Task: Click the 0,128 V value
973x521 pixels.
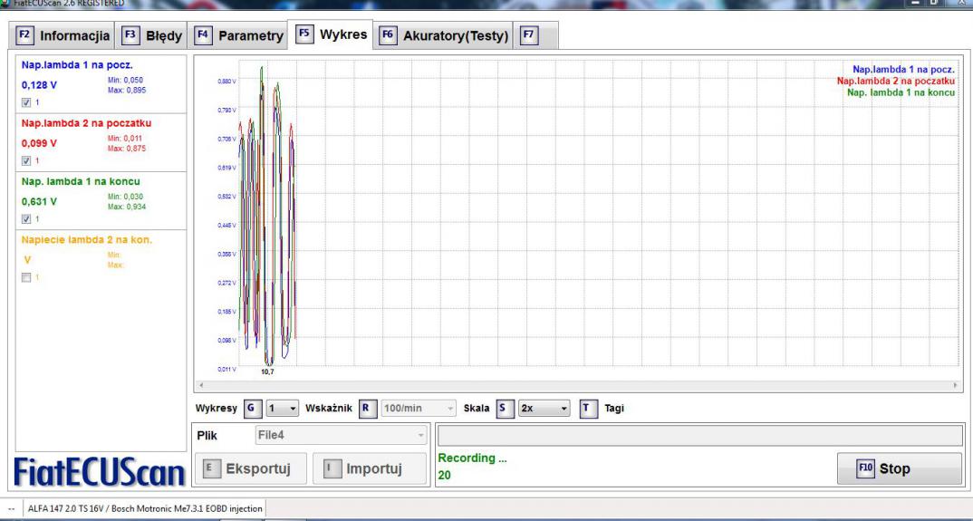Action: [x=39, y=85]
